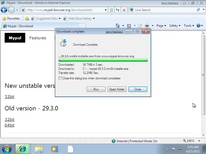Click the red Stop loading icon
This screenshot has width=206, height=154.
pos(124,10)
